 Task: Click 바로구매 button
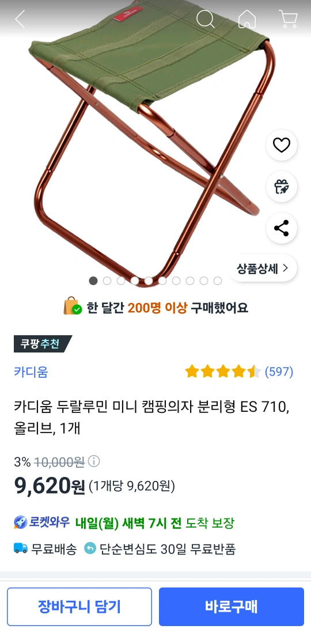[231, 607]
